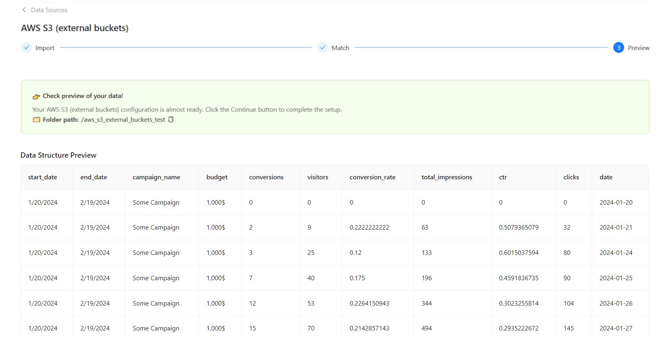Click the ctr column header
The height and width of the screenshot is (337, 664).
click(503, 177)
